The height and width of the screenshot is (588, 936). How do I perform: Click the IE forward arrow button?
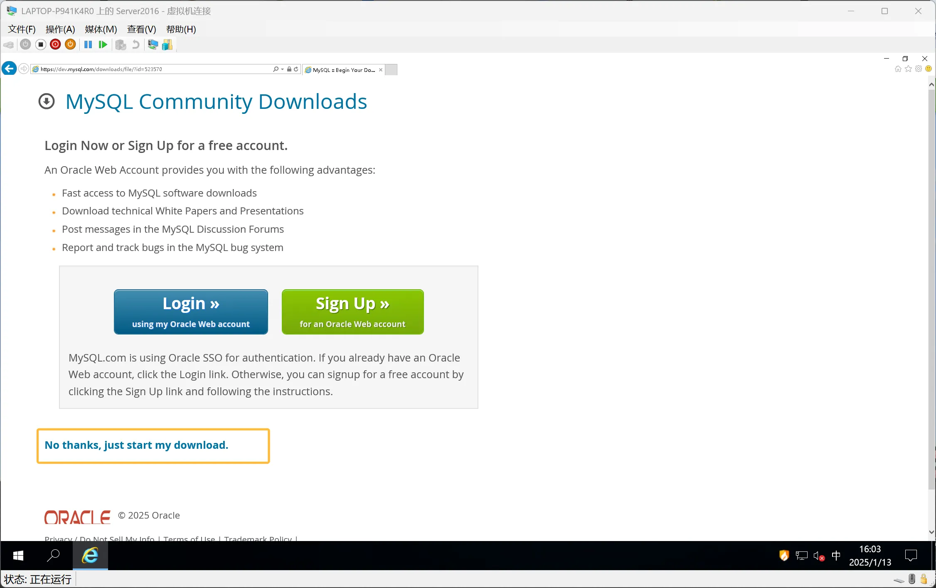[x=24, y=69]
